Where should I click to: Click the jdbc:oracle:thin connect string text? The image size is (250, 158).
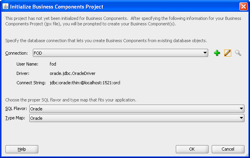pyautogui.click(x=85, y=83)
